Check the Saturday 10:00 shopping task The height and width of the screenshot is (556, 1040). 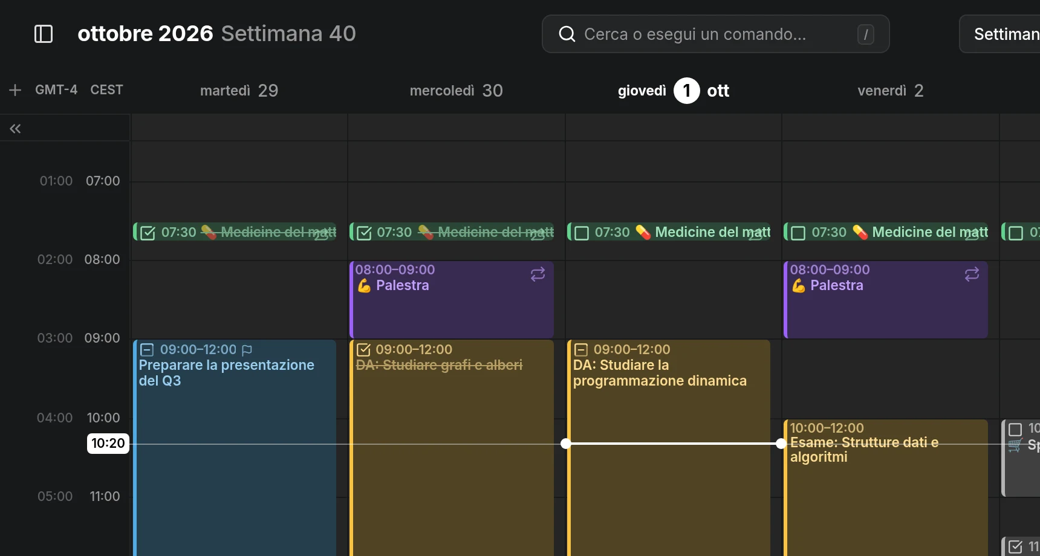(1016, 429)
